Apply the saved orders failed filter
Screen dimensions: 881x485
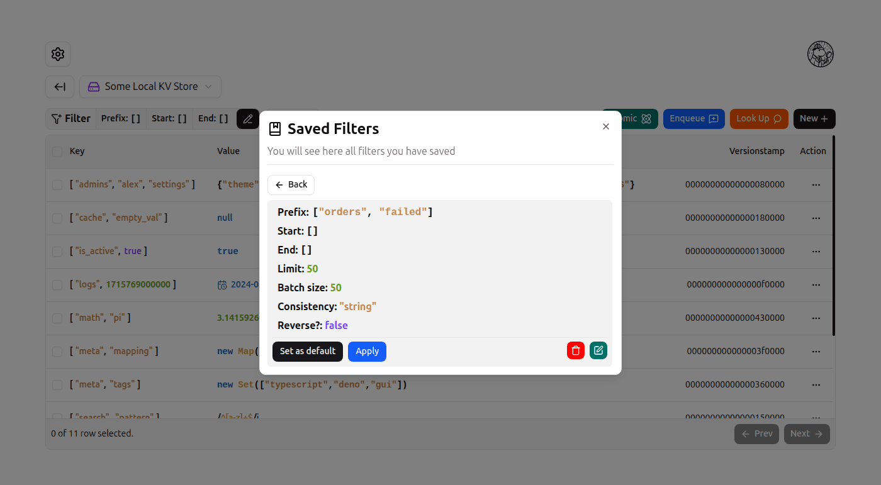click(x=367, y=352)
